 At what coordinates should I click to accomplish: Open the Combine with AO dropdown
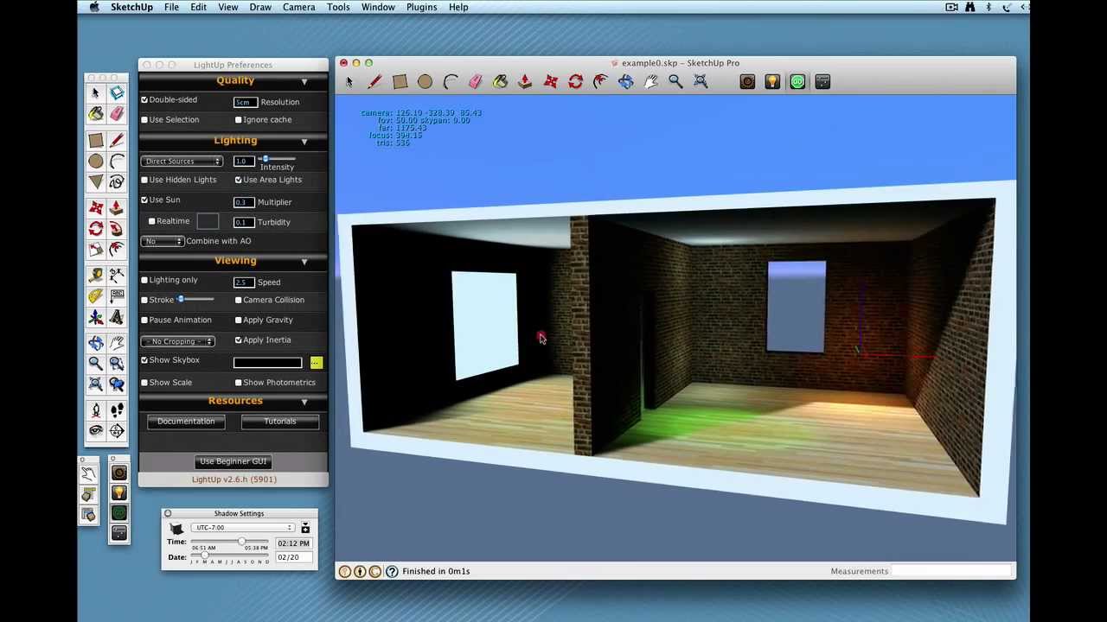coord(163,241)
